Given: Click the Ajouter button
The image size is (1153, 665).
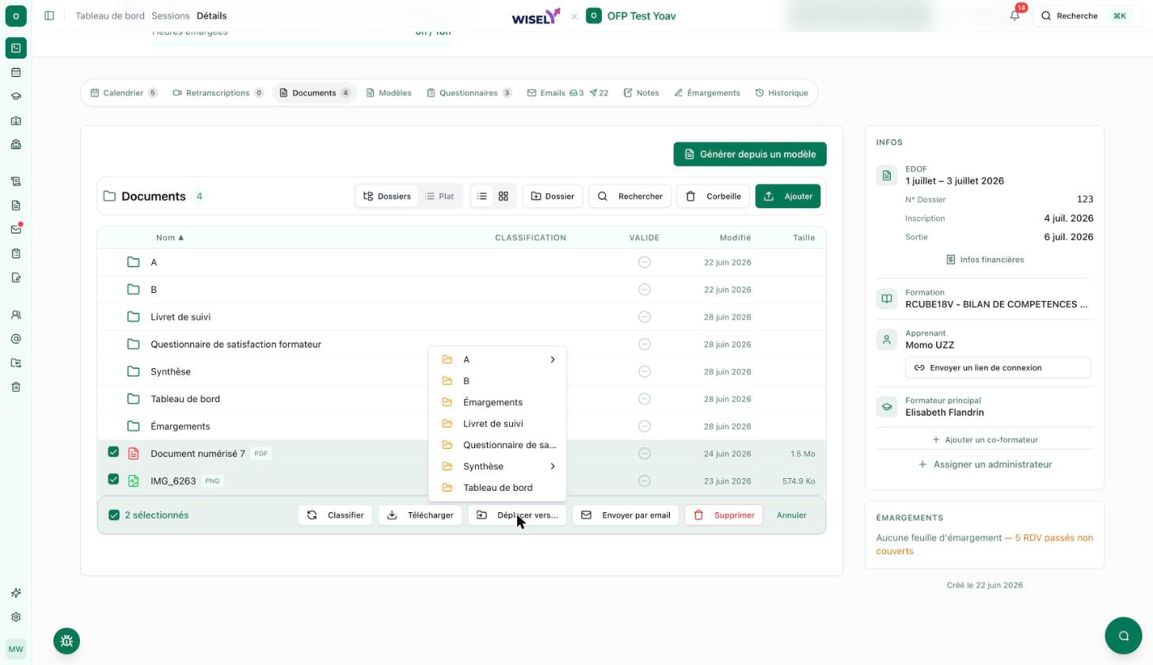Looking at the screenshot, I should pyautogui.click(x=788, y=196).
